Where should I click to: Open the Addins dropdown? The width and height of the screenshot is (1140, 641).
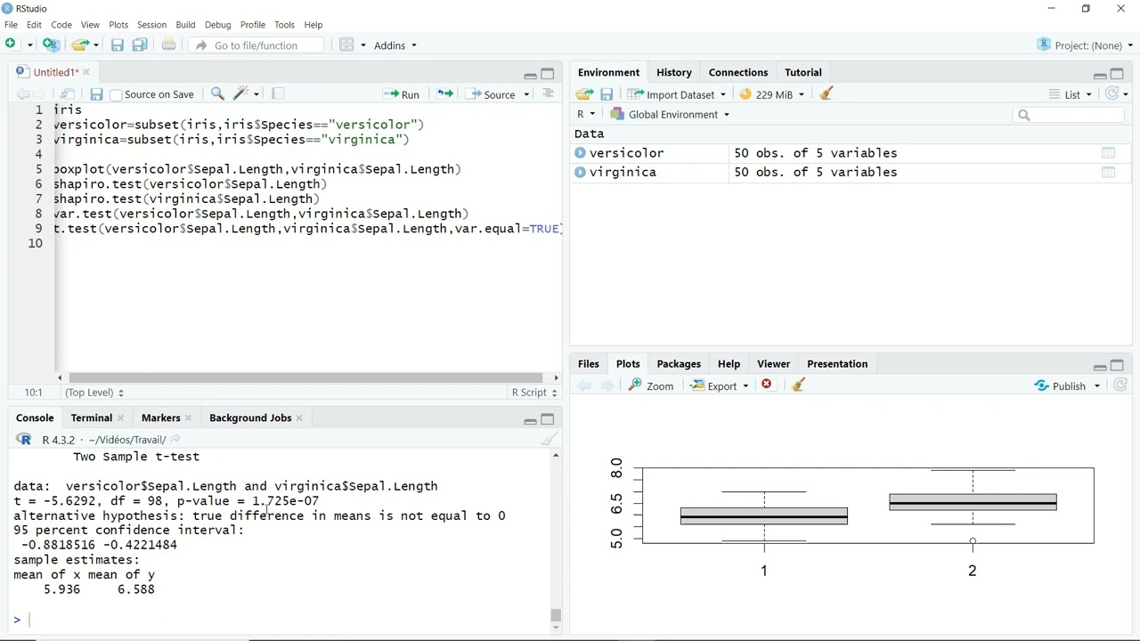pos(395,45)
